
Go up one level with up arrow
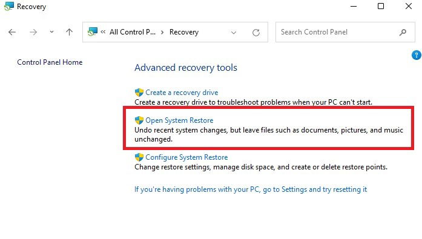[x=69, y=32]
